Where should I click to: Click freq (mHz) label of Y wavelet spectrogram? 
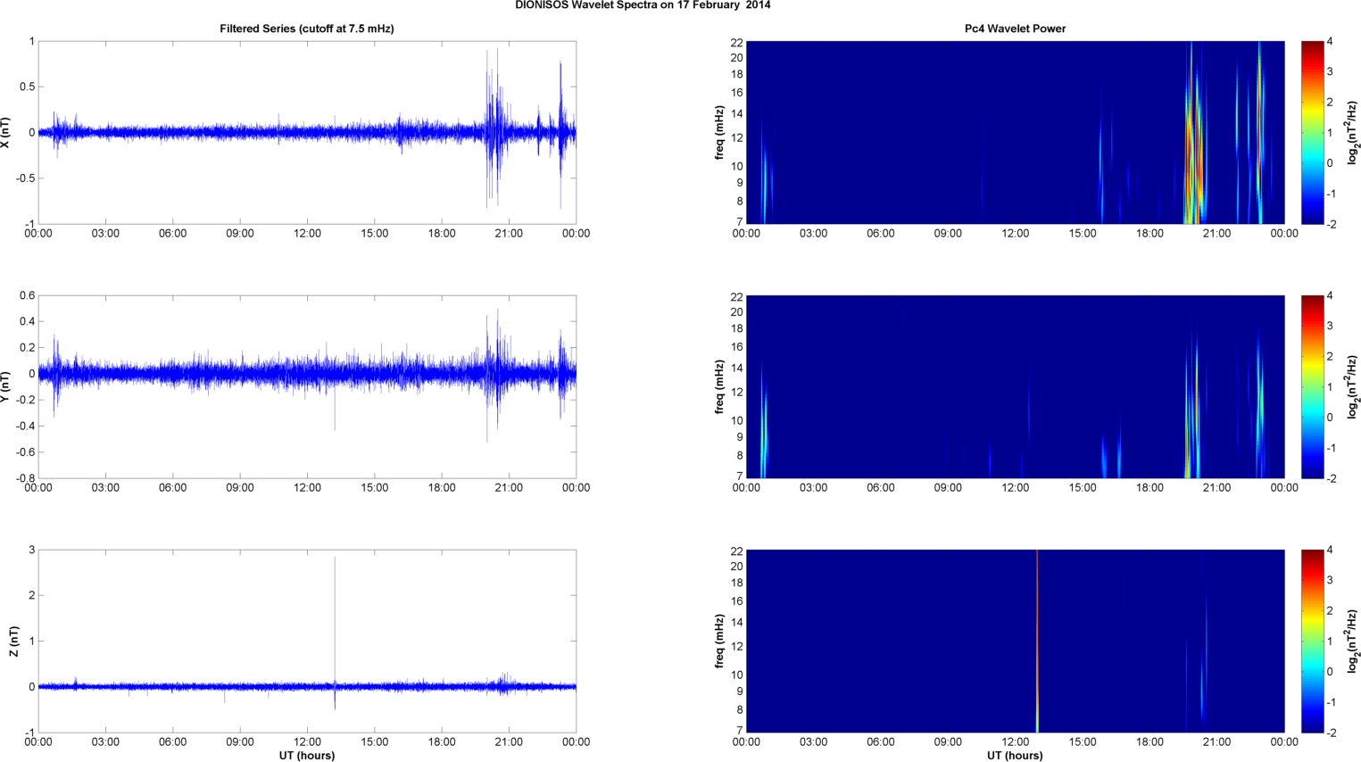click(x=719, y=386)
